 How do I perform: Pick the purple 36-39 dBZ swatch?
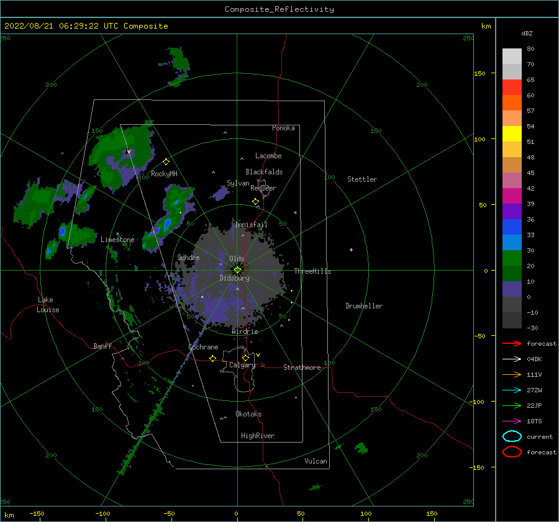512,212
